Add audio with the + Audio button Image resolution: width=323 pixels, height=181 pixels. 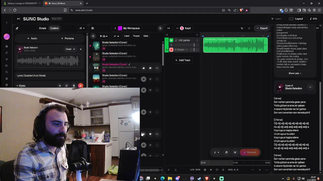[32, 38]
